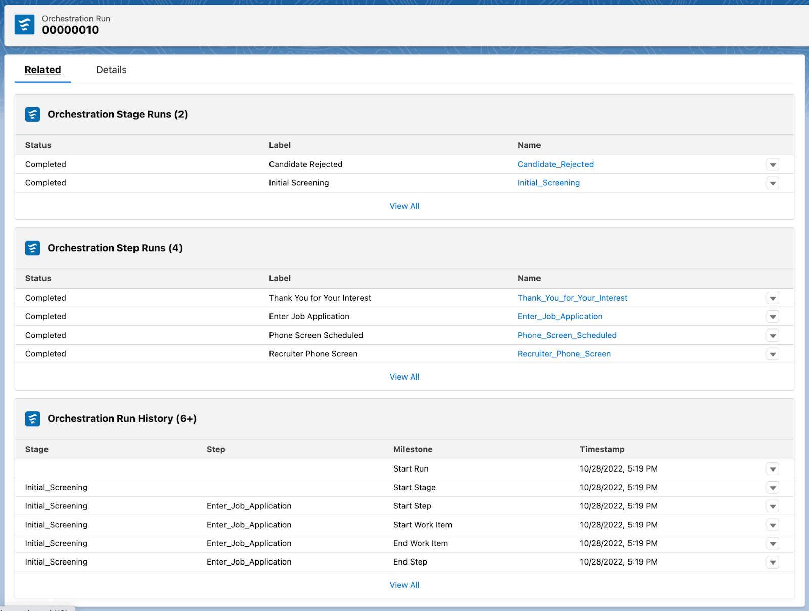Open the Orchestration Run History (6+) heading
The width and height of the screenshot is (809, 611).
pyautogui.click(x=122, y=418)
